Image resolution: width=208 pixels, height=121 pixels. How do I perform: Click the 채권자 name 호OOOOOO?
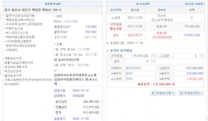[x=133, y=68]
